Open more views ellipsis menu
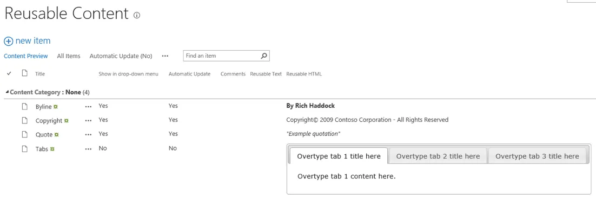 165,56
